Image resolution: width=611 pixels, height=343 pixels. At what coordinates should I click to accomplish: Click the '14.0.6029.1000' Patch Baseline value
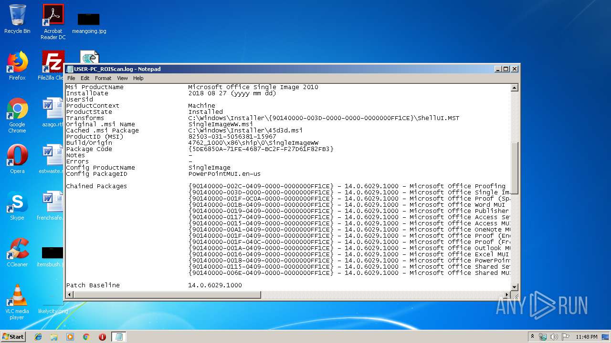(215, 285)
